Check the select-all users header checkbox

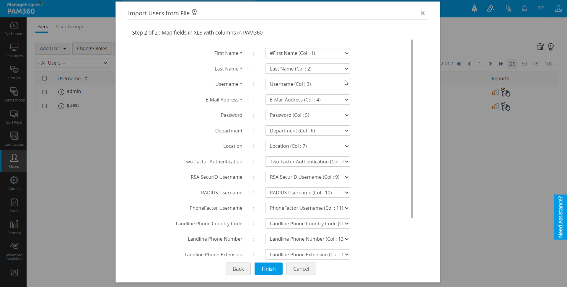[x=45, y=78]
